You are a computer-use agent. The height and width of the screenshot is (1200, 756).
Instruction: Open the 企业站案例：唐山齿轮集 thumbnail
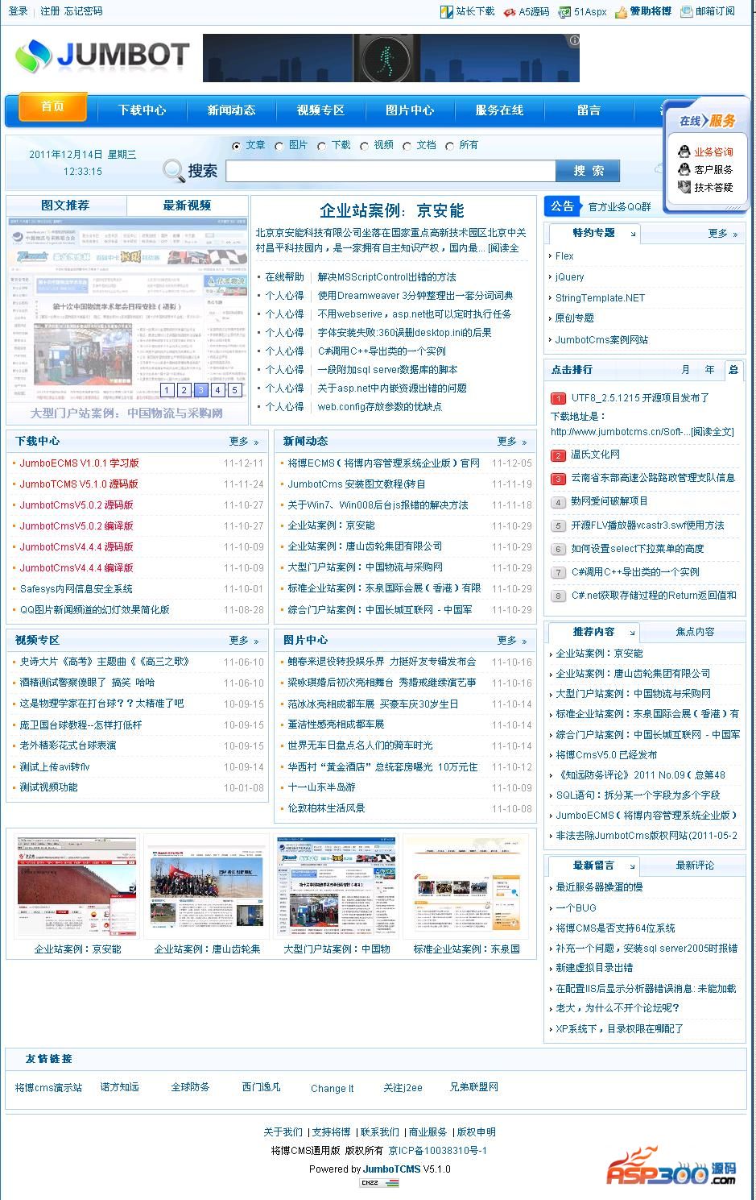coord(207,887)
